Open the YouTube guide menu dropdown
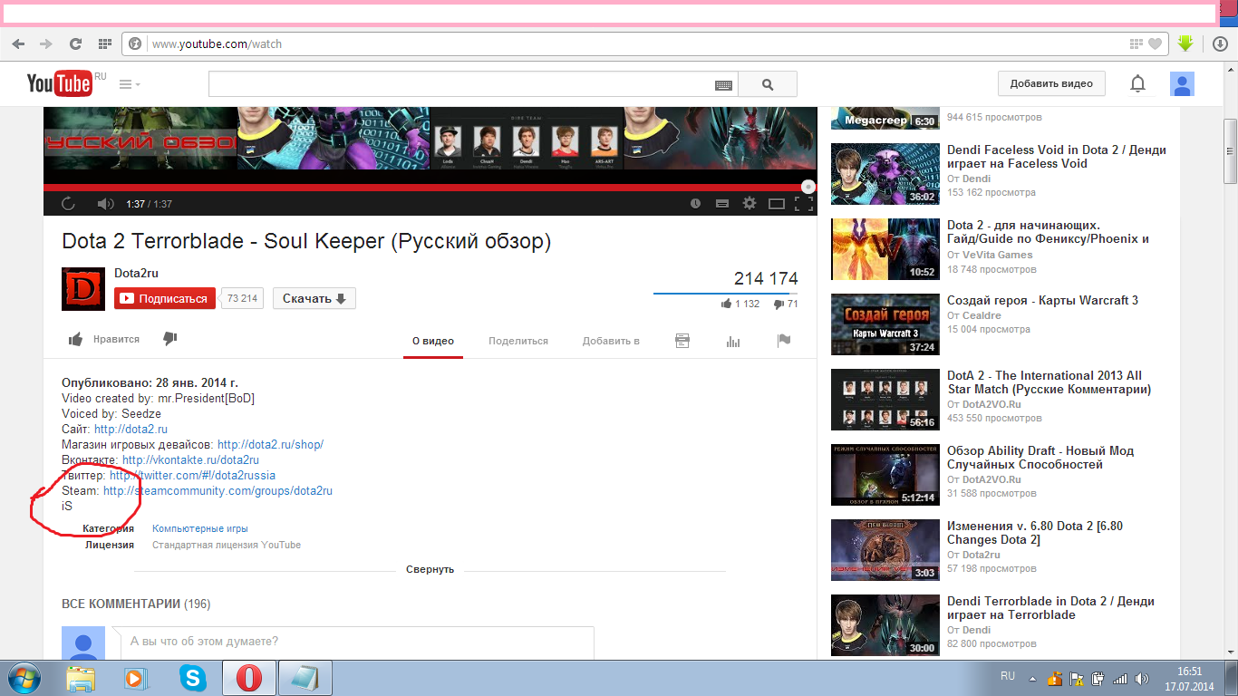 point(130,84)
